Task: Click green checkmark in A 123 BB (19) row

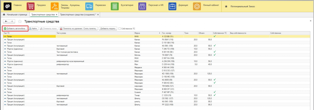Action: click(x=214, y=36)
